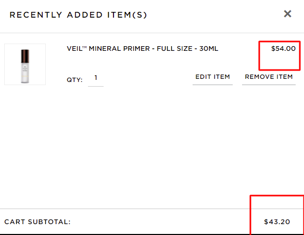The image size is (304, 235).
Task: Click the Edit Item link
Action: [x=212, y=77]
